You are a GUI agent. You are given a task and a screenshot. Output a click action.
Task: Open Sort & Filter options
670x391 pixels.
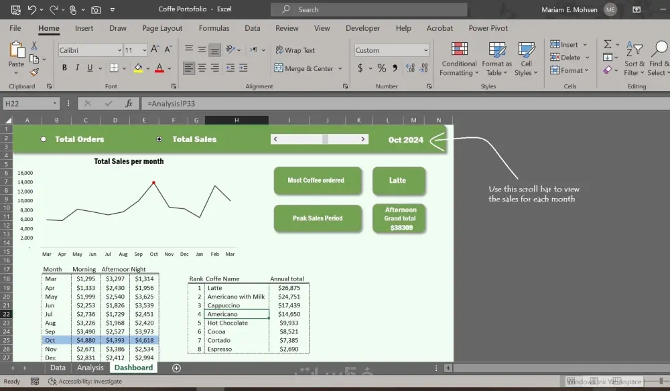point(634,58)
